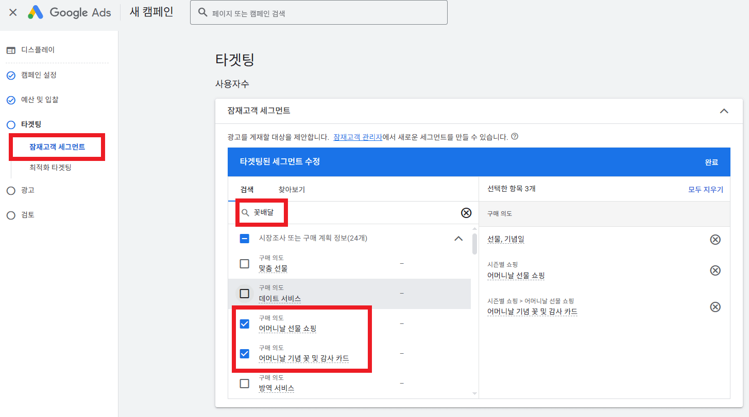This screenshot has width=749, height=417.
Task: Close the new campaign editor with X
Action: click(13, 12)
